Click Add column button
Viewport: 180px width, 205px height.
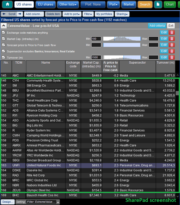tap(34, 14)
